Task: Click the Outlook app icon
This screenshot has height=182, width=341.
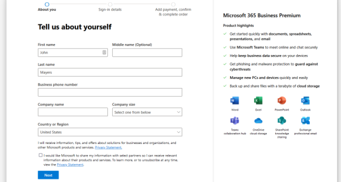Action: click(x=305, y=100)
